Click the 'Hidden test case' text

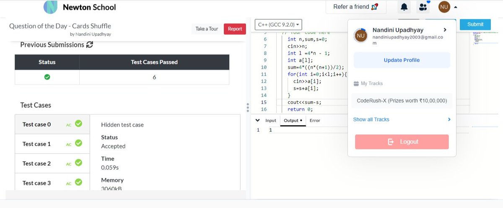tap(122, 125)
